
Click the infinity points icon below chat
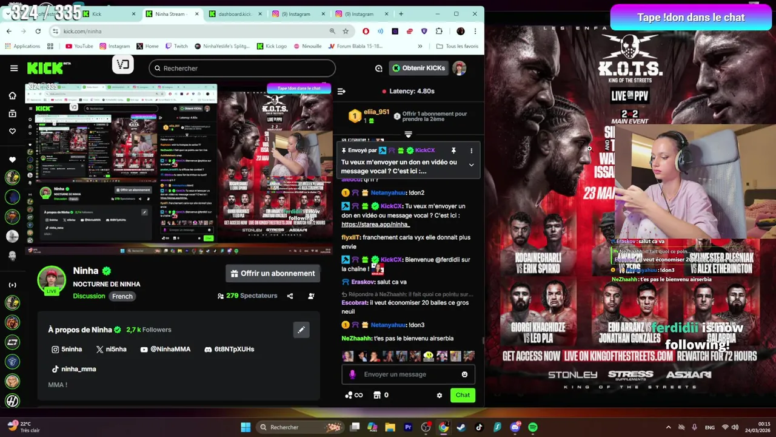coord(353,395)
